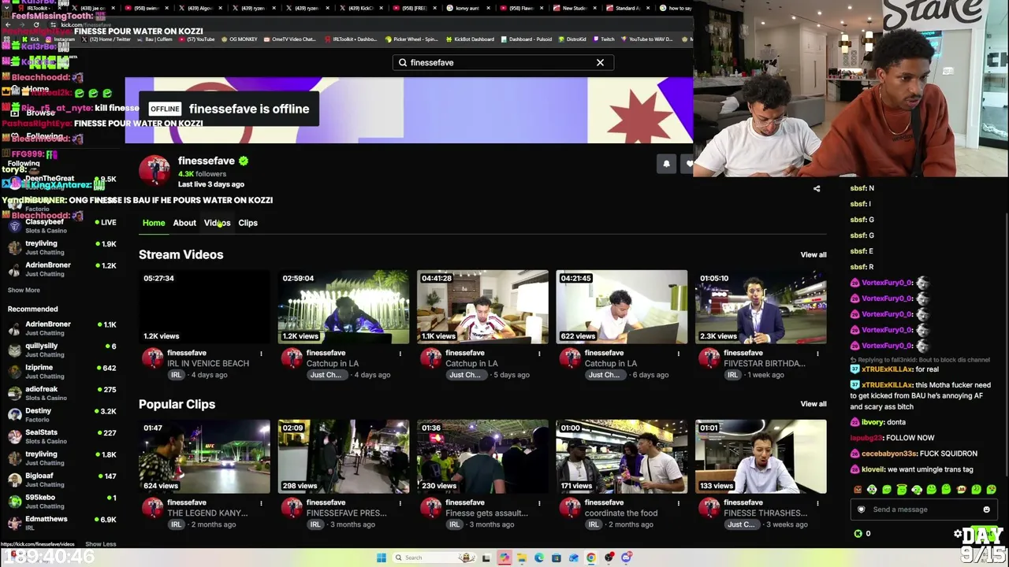Screen dimensions: 1009x567
Task: View all Stream Videos
Action: [x=814, y=255]
